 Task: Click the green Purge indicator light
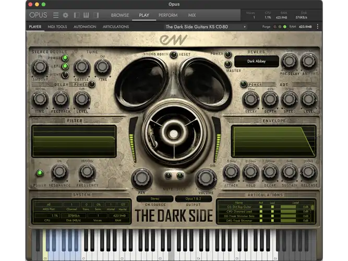[x=285, y=27]
